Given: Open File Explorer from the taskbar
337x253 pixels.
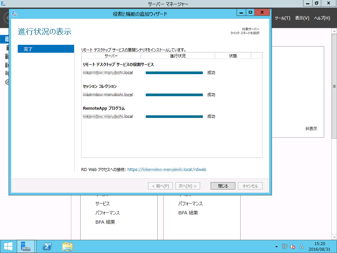Looking at the screenshot, I should (67, 246).
